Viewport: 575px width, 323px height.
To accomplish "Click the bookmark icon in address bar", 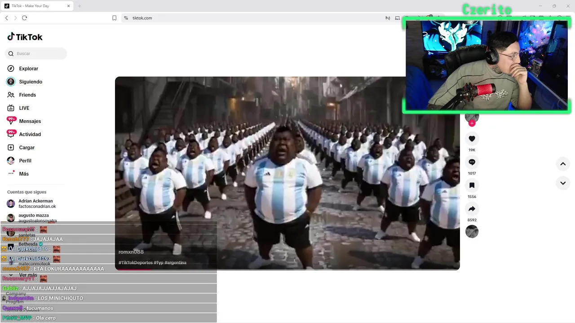I will (x=114, y=18).
